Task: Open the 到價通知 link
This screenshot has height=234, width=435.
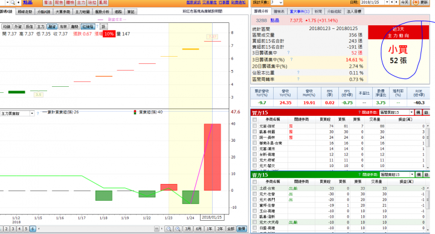Action: click(238, 2)
